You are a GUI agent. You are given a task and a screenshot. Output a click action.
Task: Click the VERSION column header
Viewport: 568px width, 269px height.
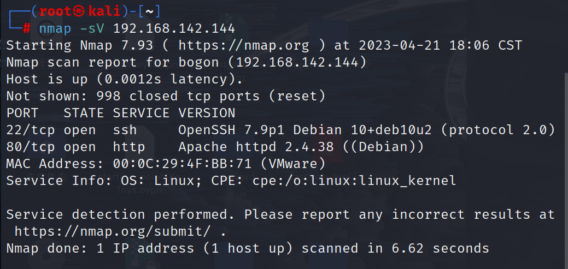pyautogui.click(x=207, y=113)
